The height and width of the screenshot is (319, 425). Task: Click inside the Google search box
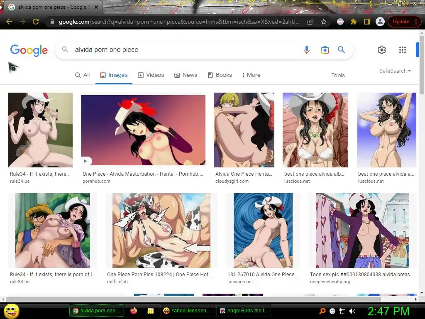click(x=187, y=50)
